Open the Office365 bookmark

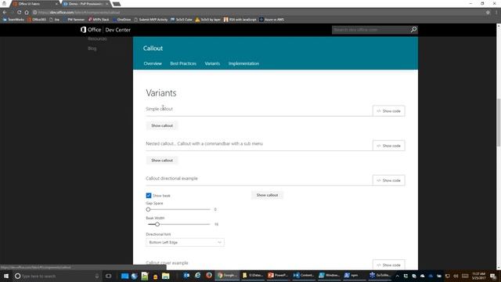(37, 20)
